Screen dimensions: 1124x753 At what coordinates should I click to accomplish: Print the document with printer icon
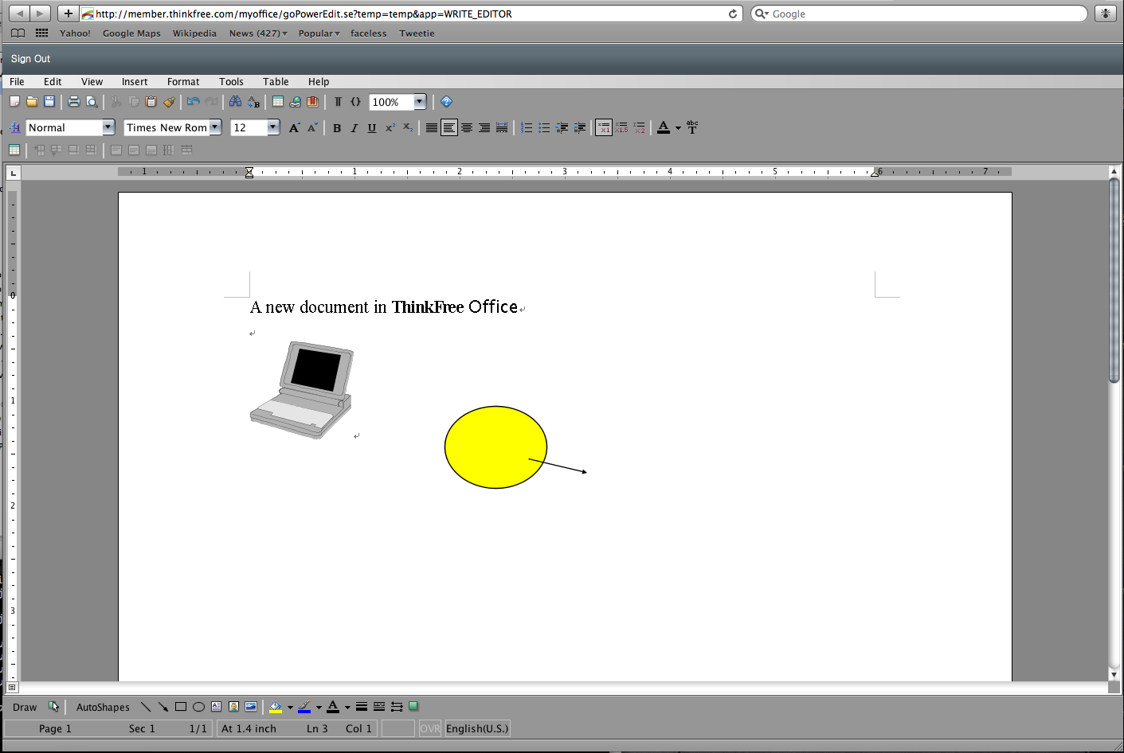(x=74, y=102)
